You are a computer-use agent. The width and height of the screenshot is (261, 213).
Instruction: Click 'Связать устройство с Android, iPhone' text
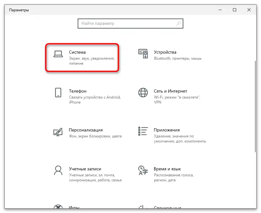pyautogui.click(x=95, y=100)
